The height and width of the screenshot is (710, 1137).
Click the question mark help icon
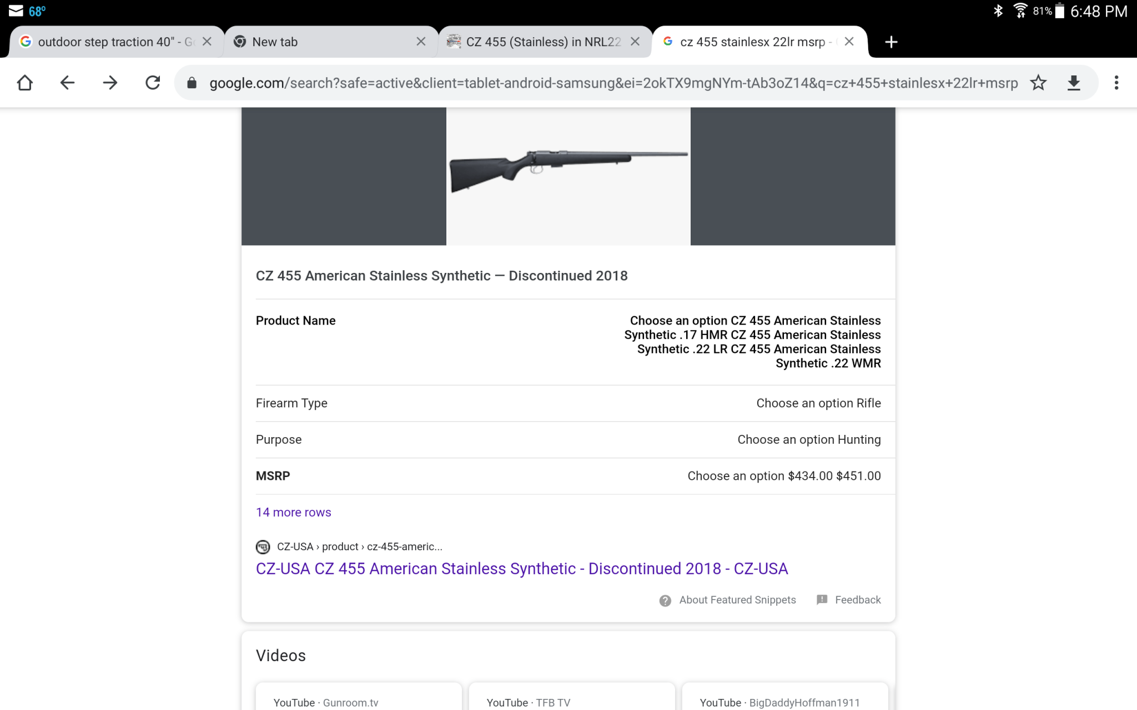tap(665, 601)
